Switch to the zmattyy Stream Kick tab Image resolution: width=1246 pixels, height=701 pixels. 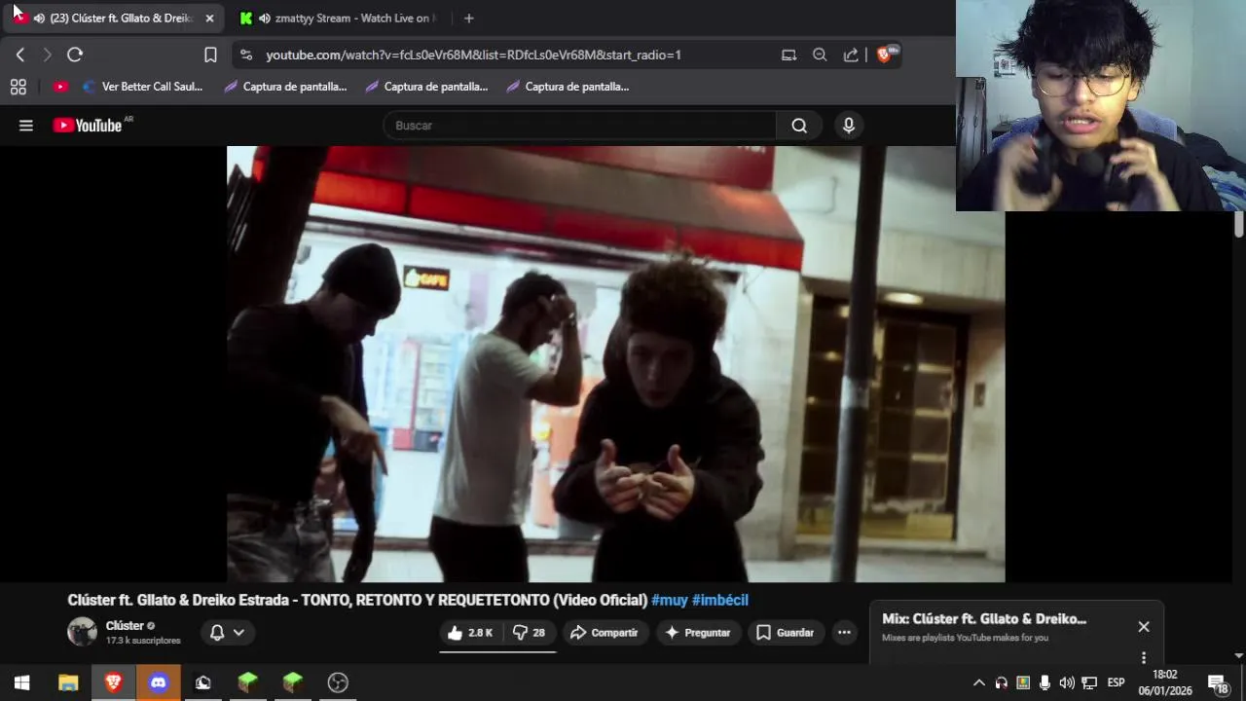[341, 18]
